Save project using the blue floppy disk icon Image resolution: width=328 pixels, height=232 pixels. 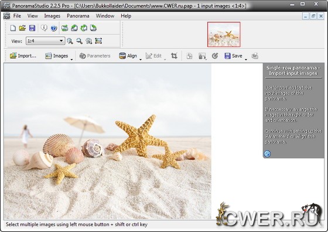(32, 28)
